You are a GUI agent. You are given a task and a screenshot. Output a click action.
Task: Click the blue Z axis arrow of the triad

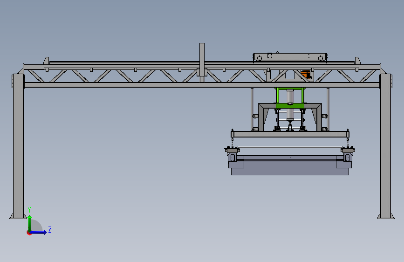(x=39, y=232)
